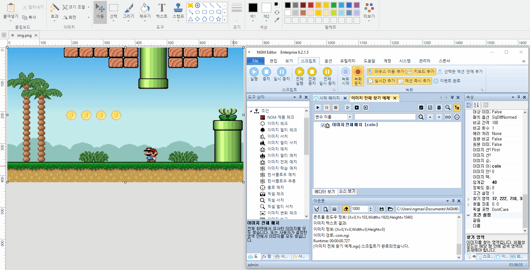Screen dimensions: 530x270
Task: Click the save disk icon in 아웃풋 panel
Action: tap(381, 209)
